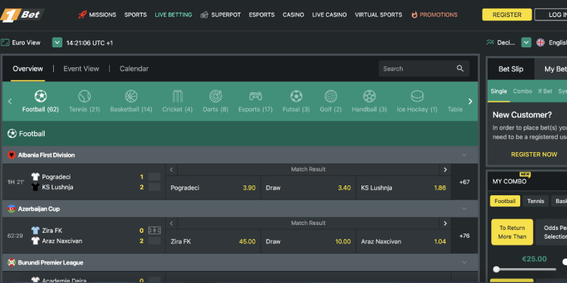Select the Ice Hockey puck icon
This screenshot has height=283, width=567.
pyautogui.click(x=417, y=96)
